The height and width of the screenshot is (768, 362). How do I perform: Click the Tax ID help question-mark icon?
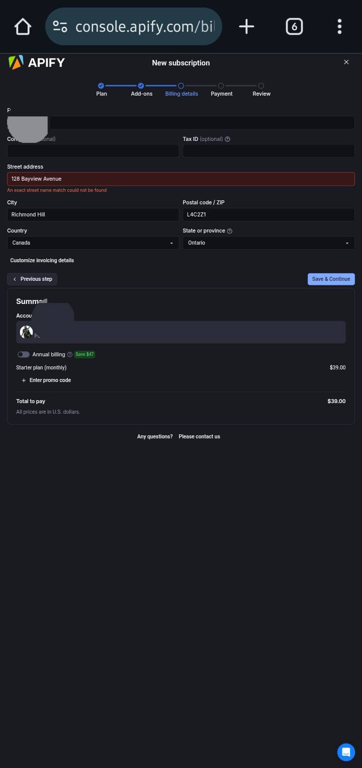coord(228,139)
